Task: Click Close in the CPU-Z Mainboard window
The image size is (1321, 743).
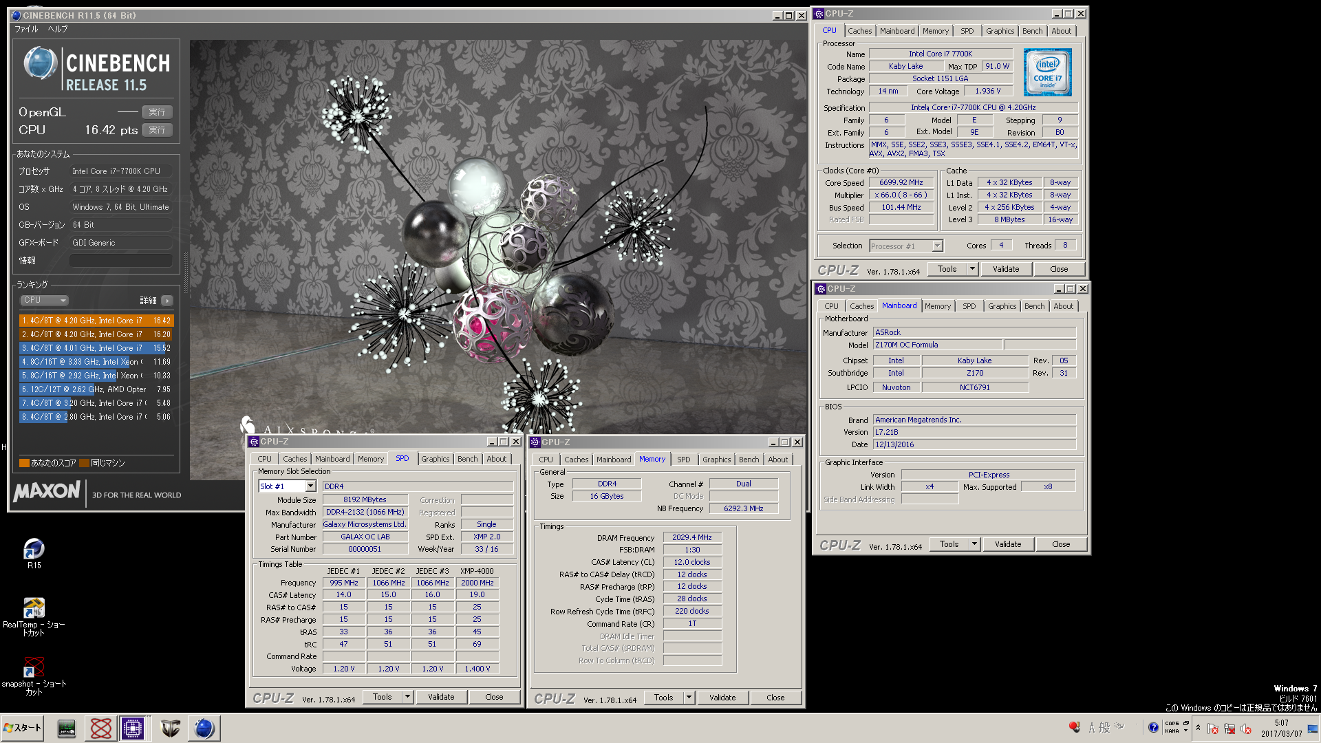Action: 1061,544
